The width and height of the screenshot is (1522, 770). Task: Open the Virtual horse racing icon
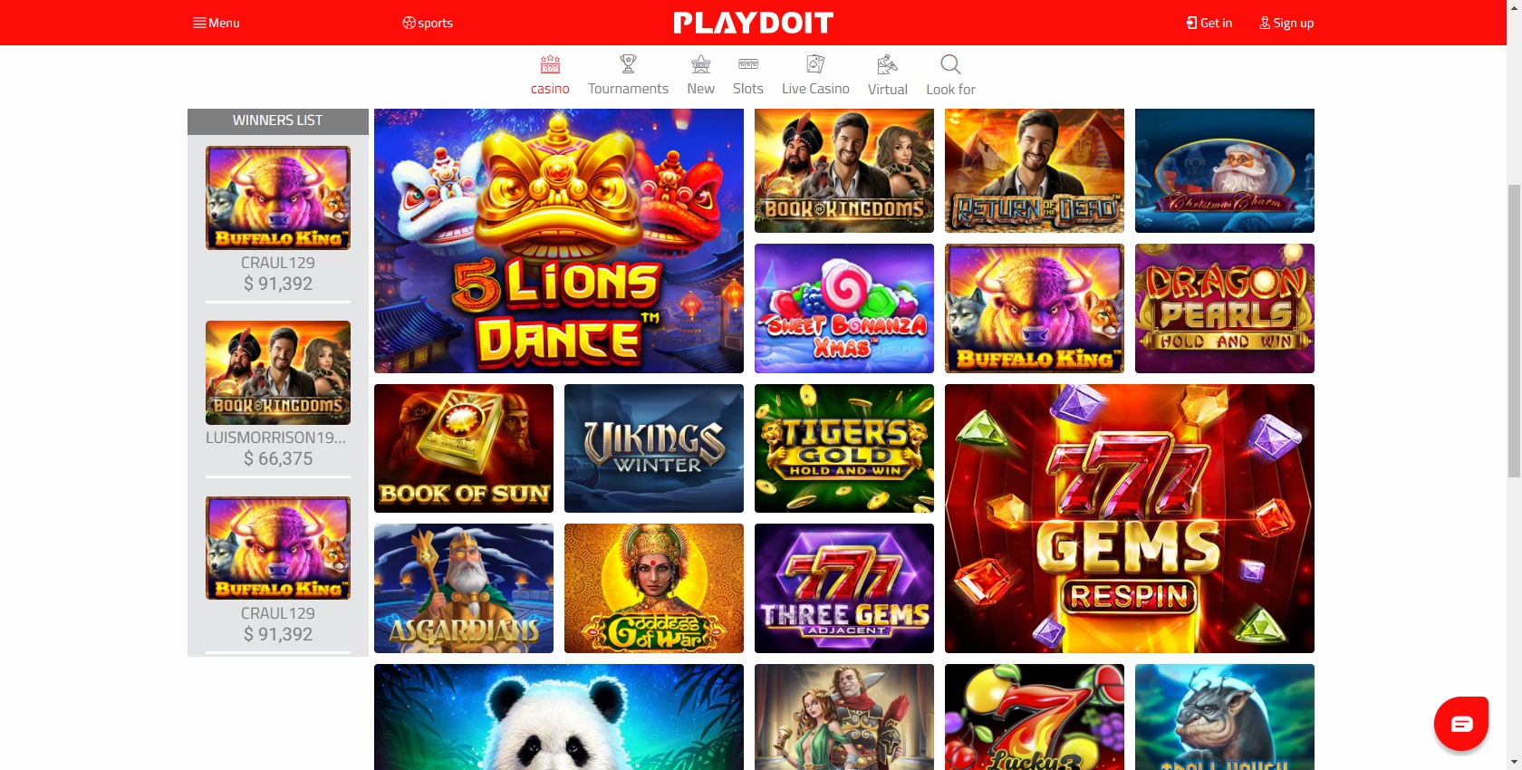(x=887, y=64)
